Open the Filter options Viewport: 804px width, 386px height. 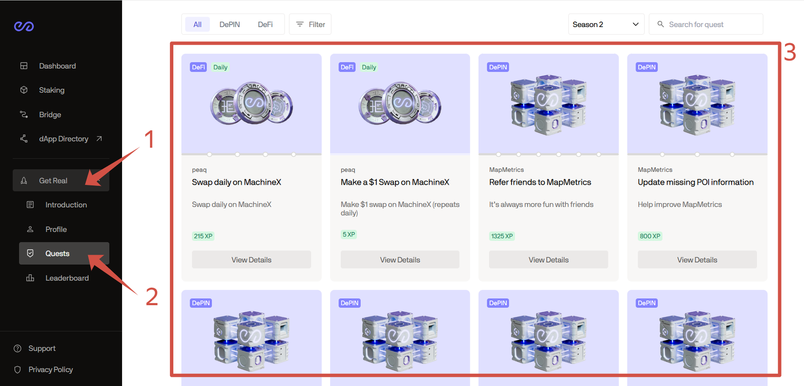coord(310,24)
